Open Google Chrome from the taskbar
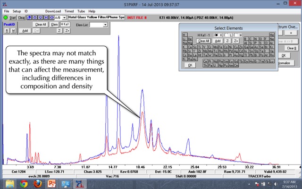302x189 pixels. [24, 183]
